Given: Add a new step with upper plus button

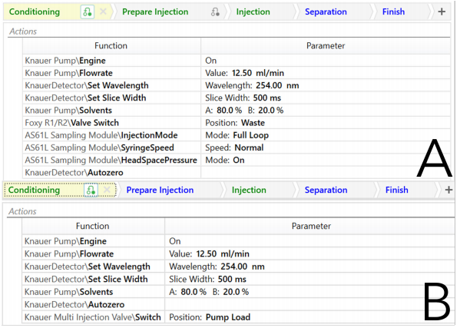Looking at the screenshot, I should (442, 12).
